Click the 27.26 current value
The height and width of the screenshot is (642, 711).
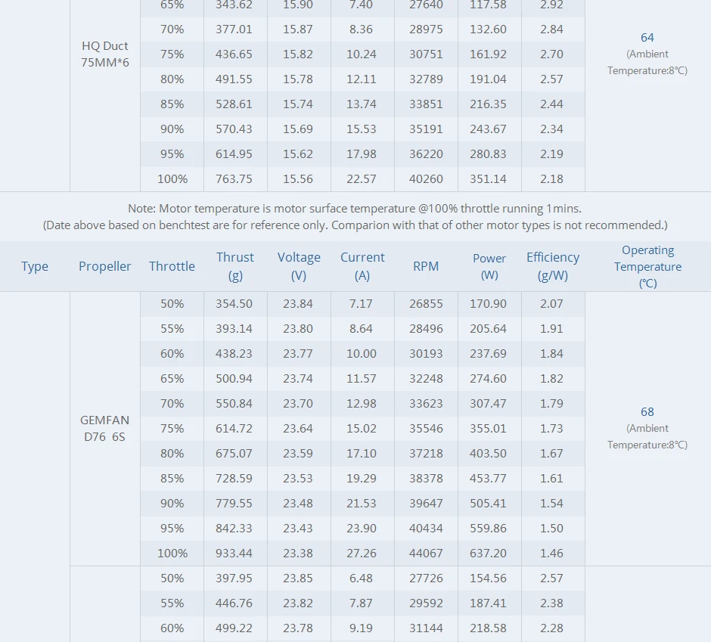[x=362, y=553]
